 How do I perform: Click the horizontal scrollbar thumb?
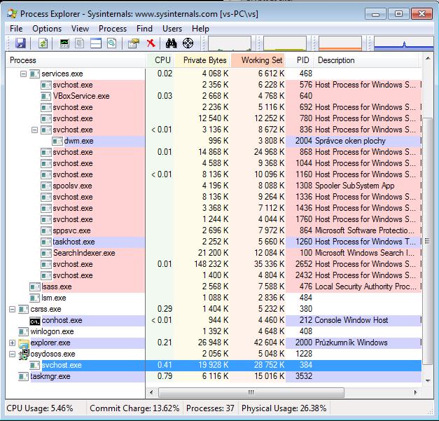[251, 392]
